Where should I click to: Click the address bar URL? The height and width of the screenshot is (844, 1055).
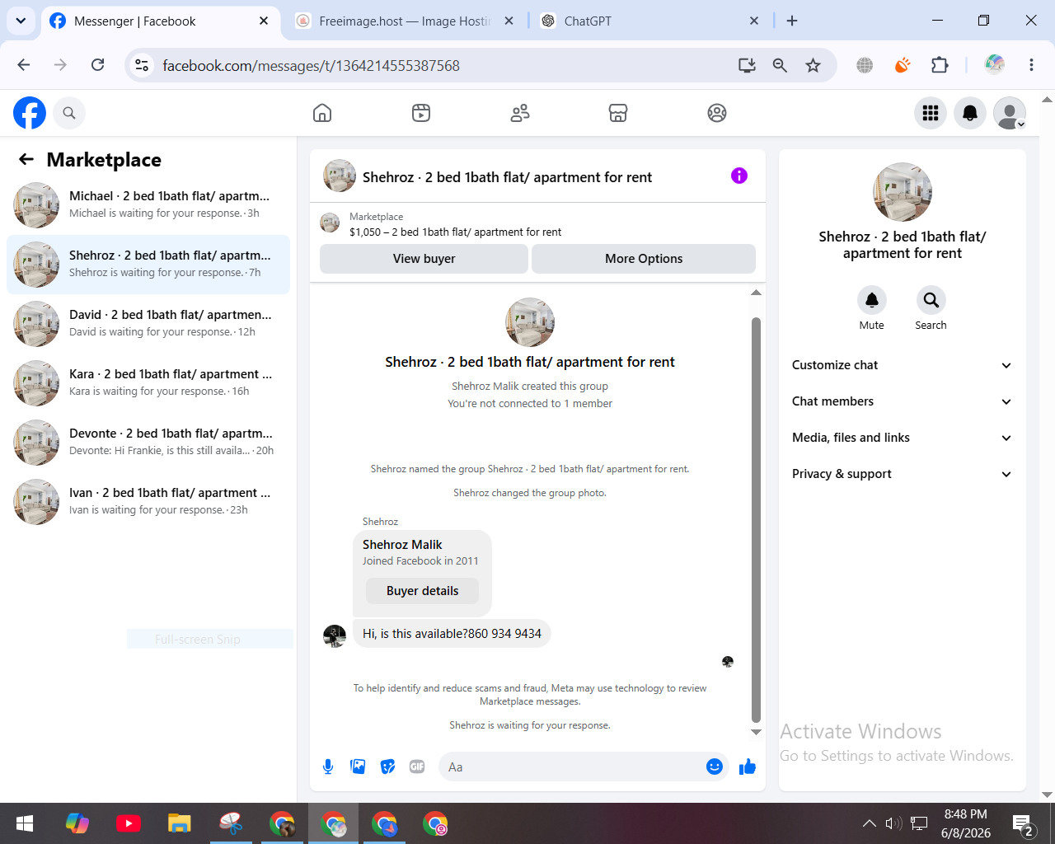pos(312,65)
